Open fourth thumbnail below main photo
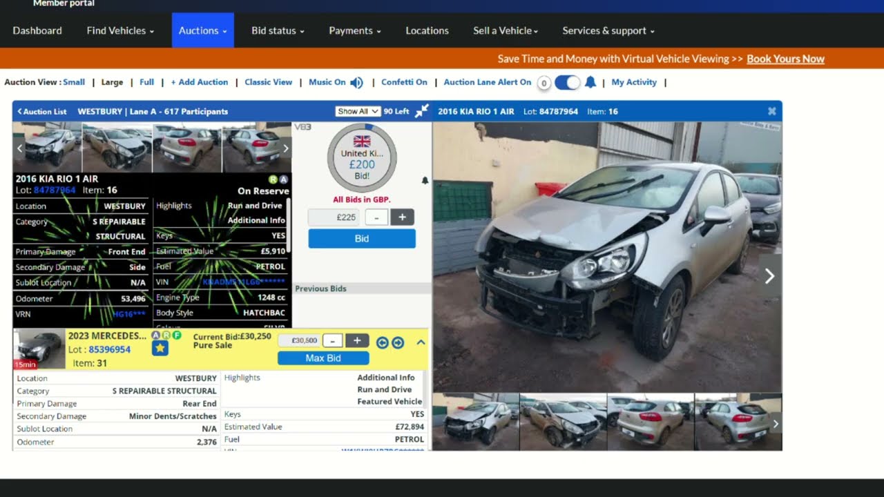This screenshot has width=884, height=497. (738, 422)
